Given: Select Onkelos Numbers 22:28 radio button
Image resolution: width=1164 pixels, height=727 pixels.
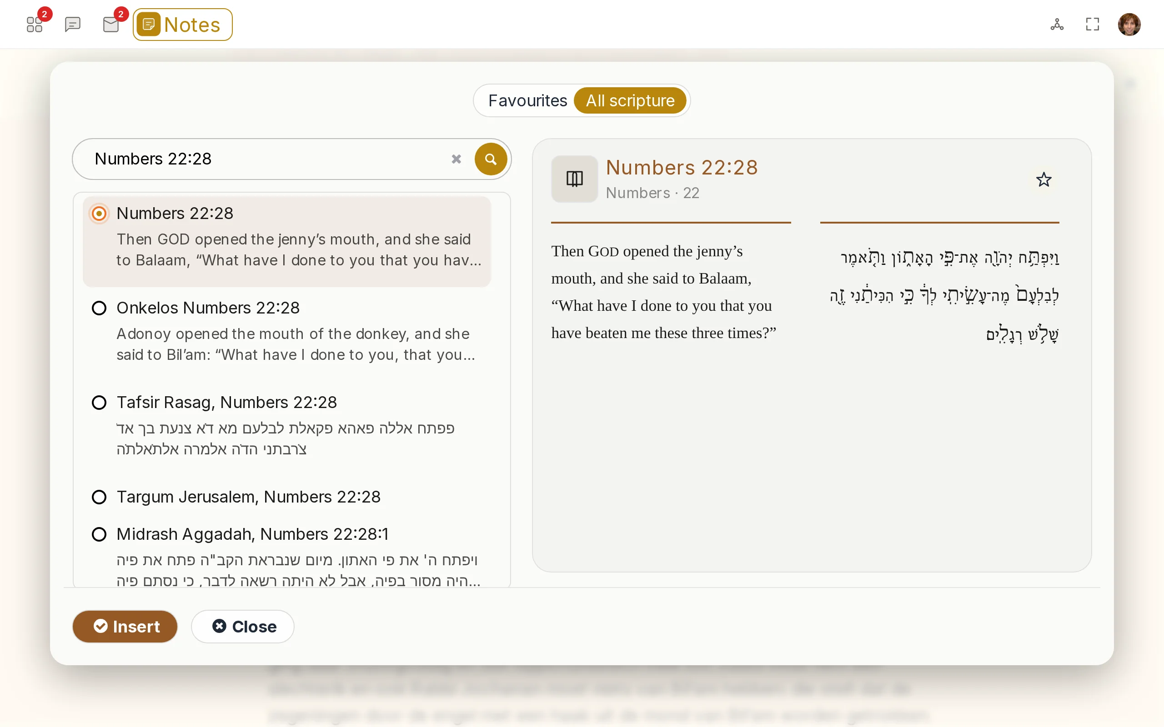Looking at the screenshot, I should 99,308.
